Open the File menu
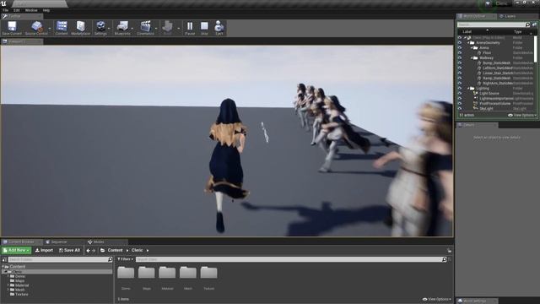This screenshot has width=540, height=304. point(6,10)
